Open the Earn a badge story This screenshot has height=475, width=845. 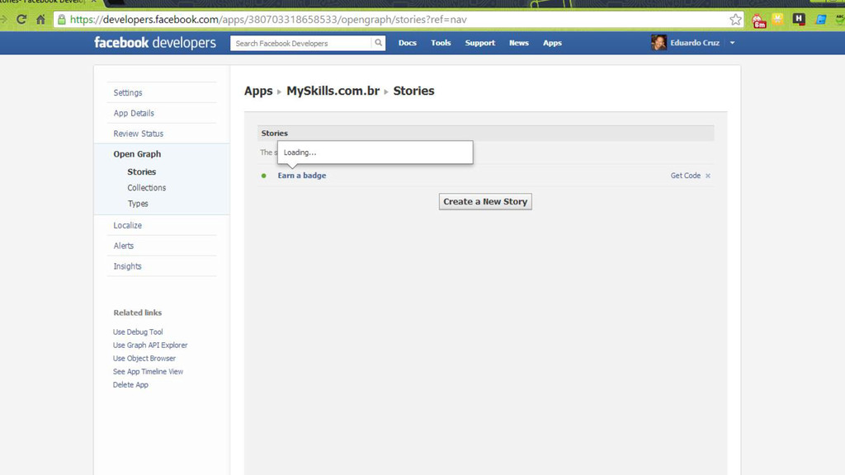coord(302,176)
